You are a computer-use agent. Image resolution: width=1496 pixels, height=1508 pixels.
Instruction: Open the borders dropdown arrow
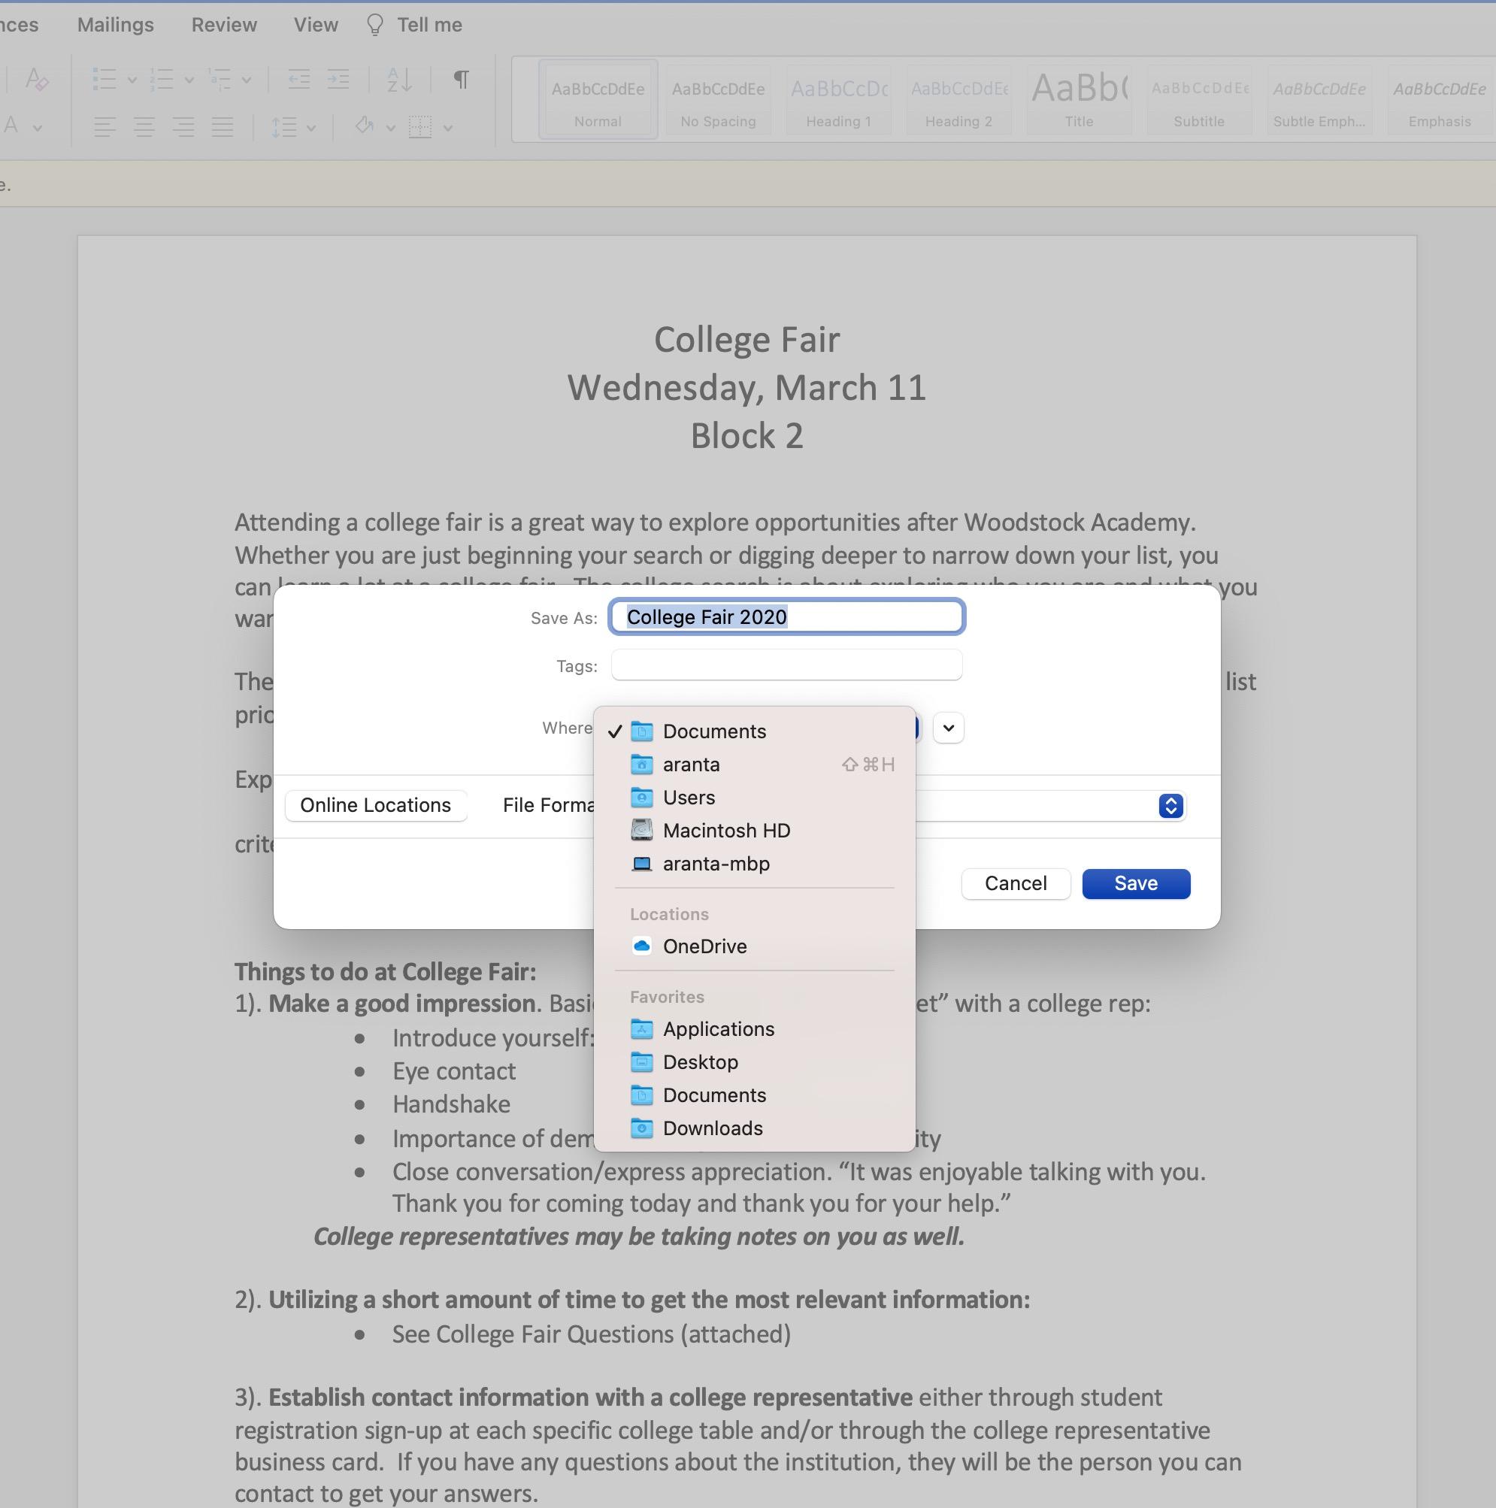tap(448, 127)
